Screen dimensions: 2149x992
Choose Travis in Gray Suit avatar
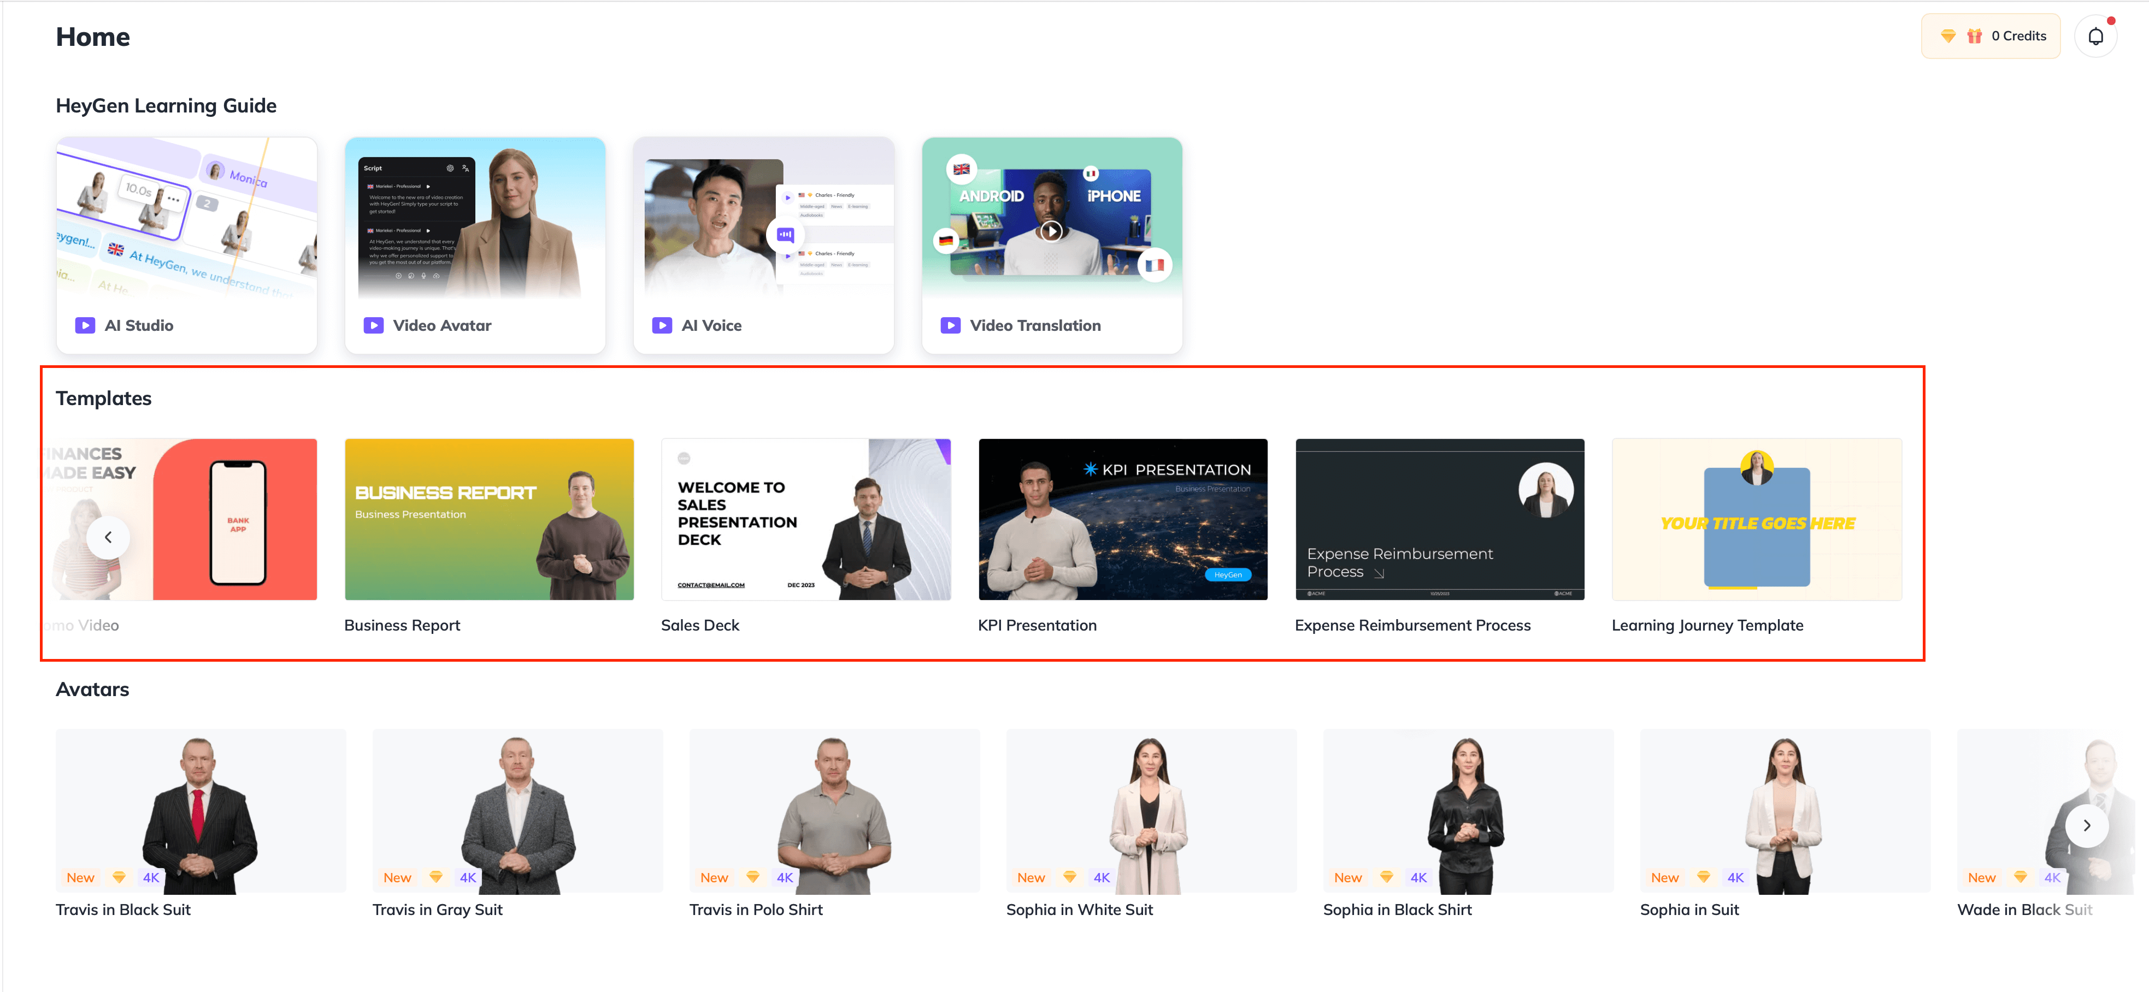517,810
